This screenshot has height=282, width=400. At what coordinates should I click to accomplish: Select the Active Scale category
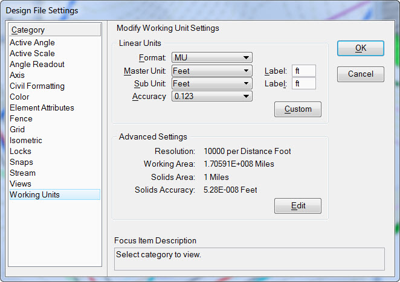pyautogui.click(x=32, y=53)
